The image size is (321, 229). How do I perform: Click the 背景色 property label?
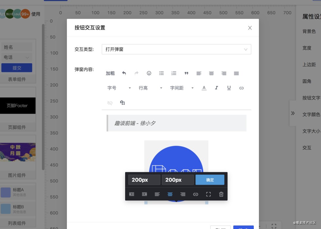[309, 31]
